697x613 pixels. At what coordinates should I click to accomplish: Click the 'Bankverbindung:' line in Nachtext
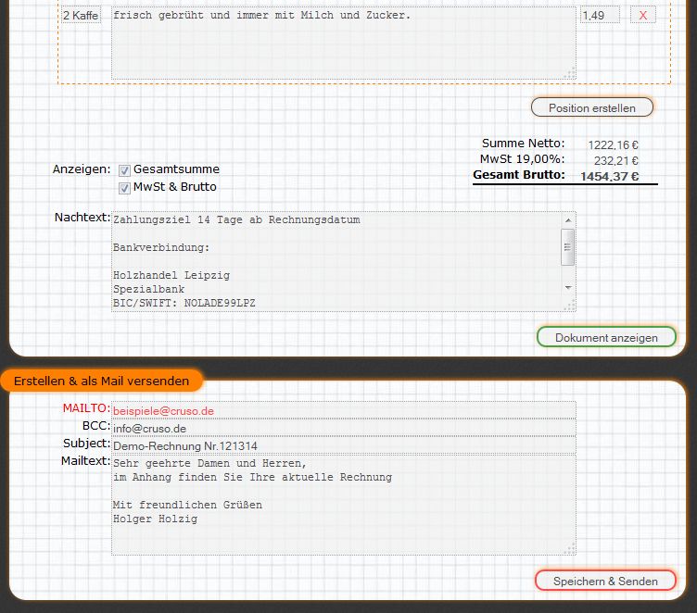tap(161, 247)
